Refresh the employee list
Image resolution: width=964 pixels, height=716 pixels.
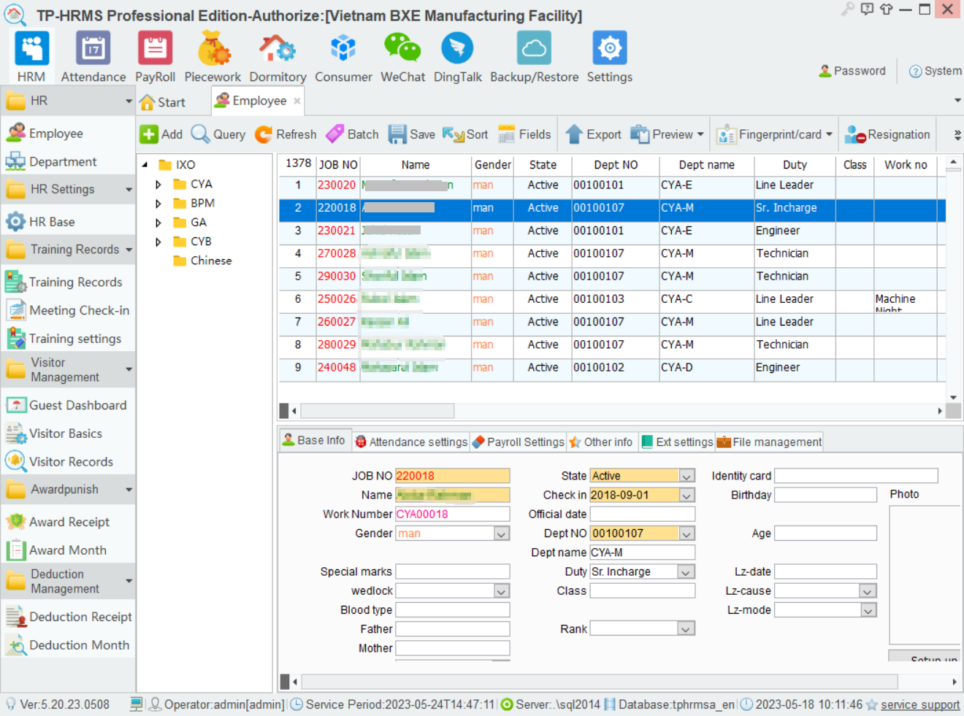tap(286, 134)
